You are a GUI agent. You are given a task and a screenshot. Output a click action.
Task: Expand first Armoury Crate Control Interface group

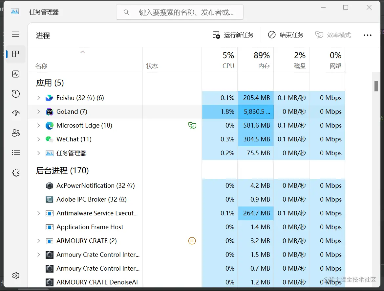[38, 255]
